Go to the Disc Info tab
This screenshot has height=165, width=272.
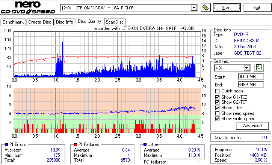tap(64, 22)
